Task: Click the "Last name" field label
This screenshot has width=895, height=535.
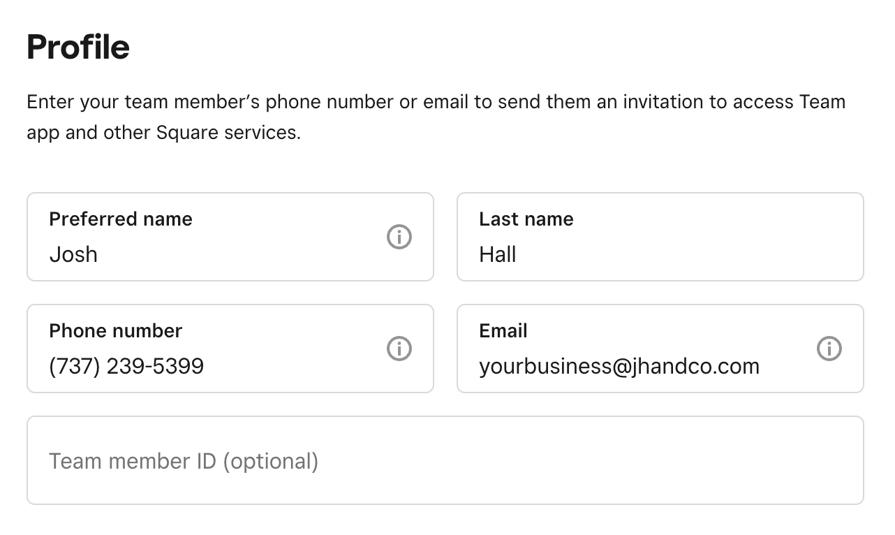Action: pyautogui.click(x=526, y=219)
